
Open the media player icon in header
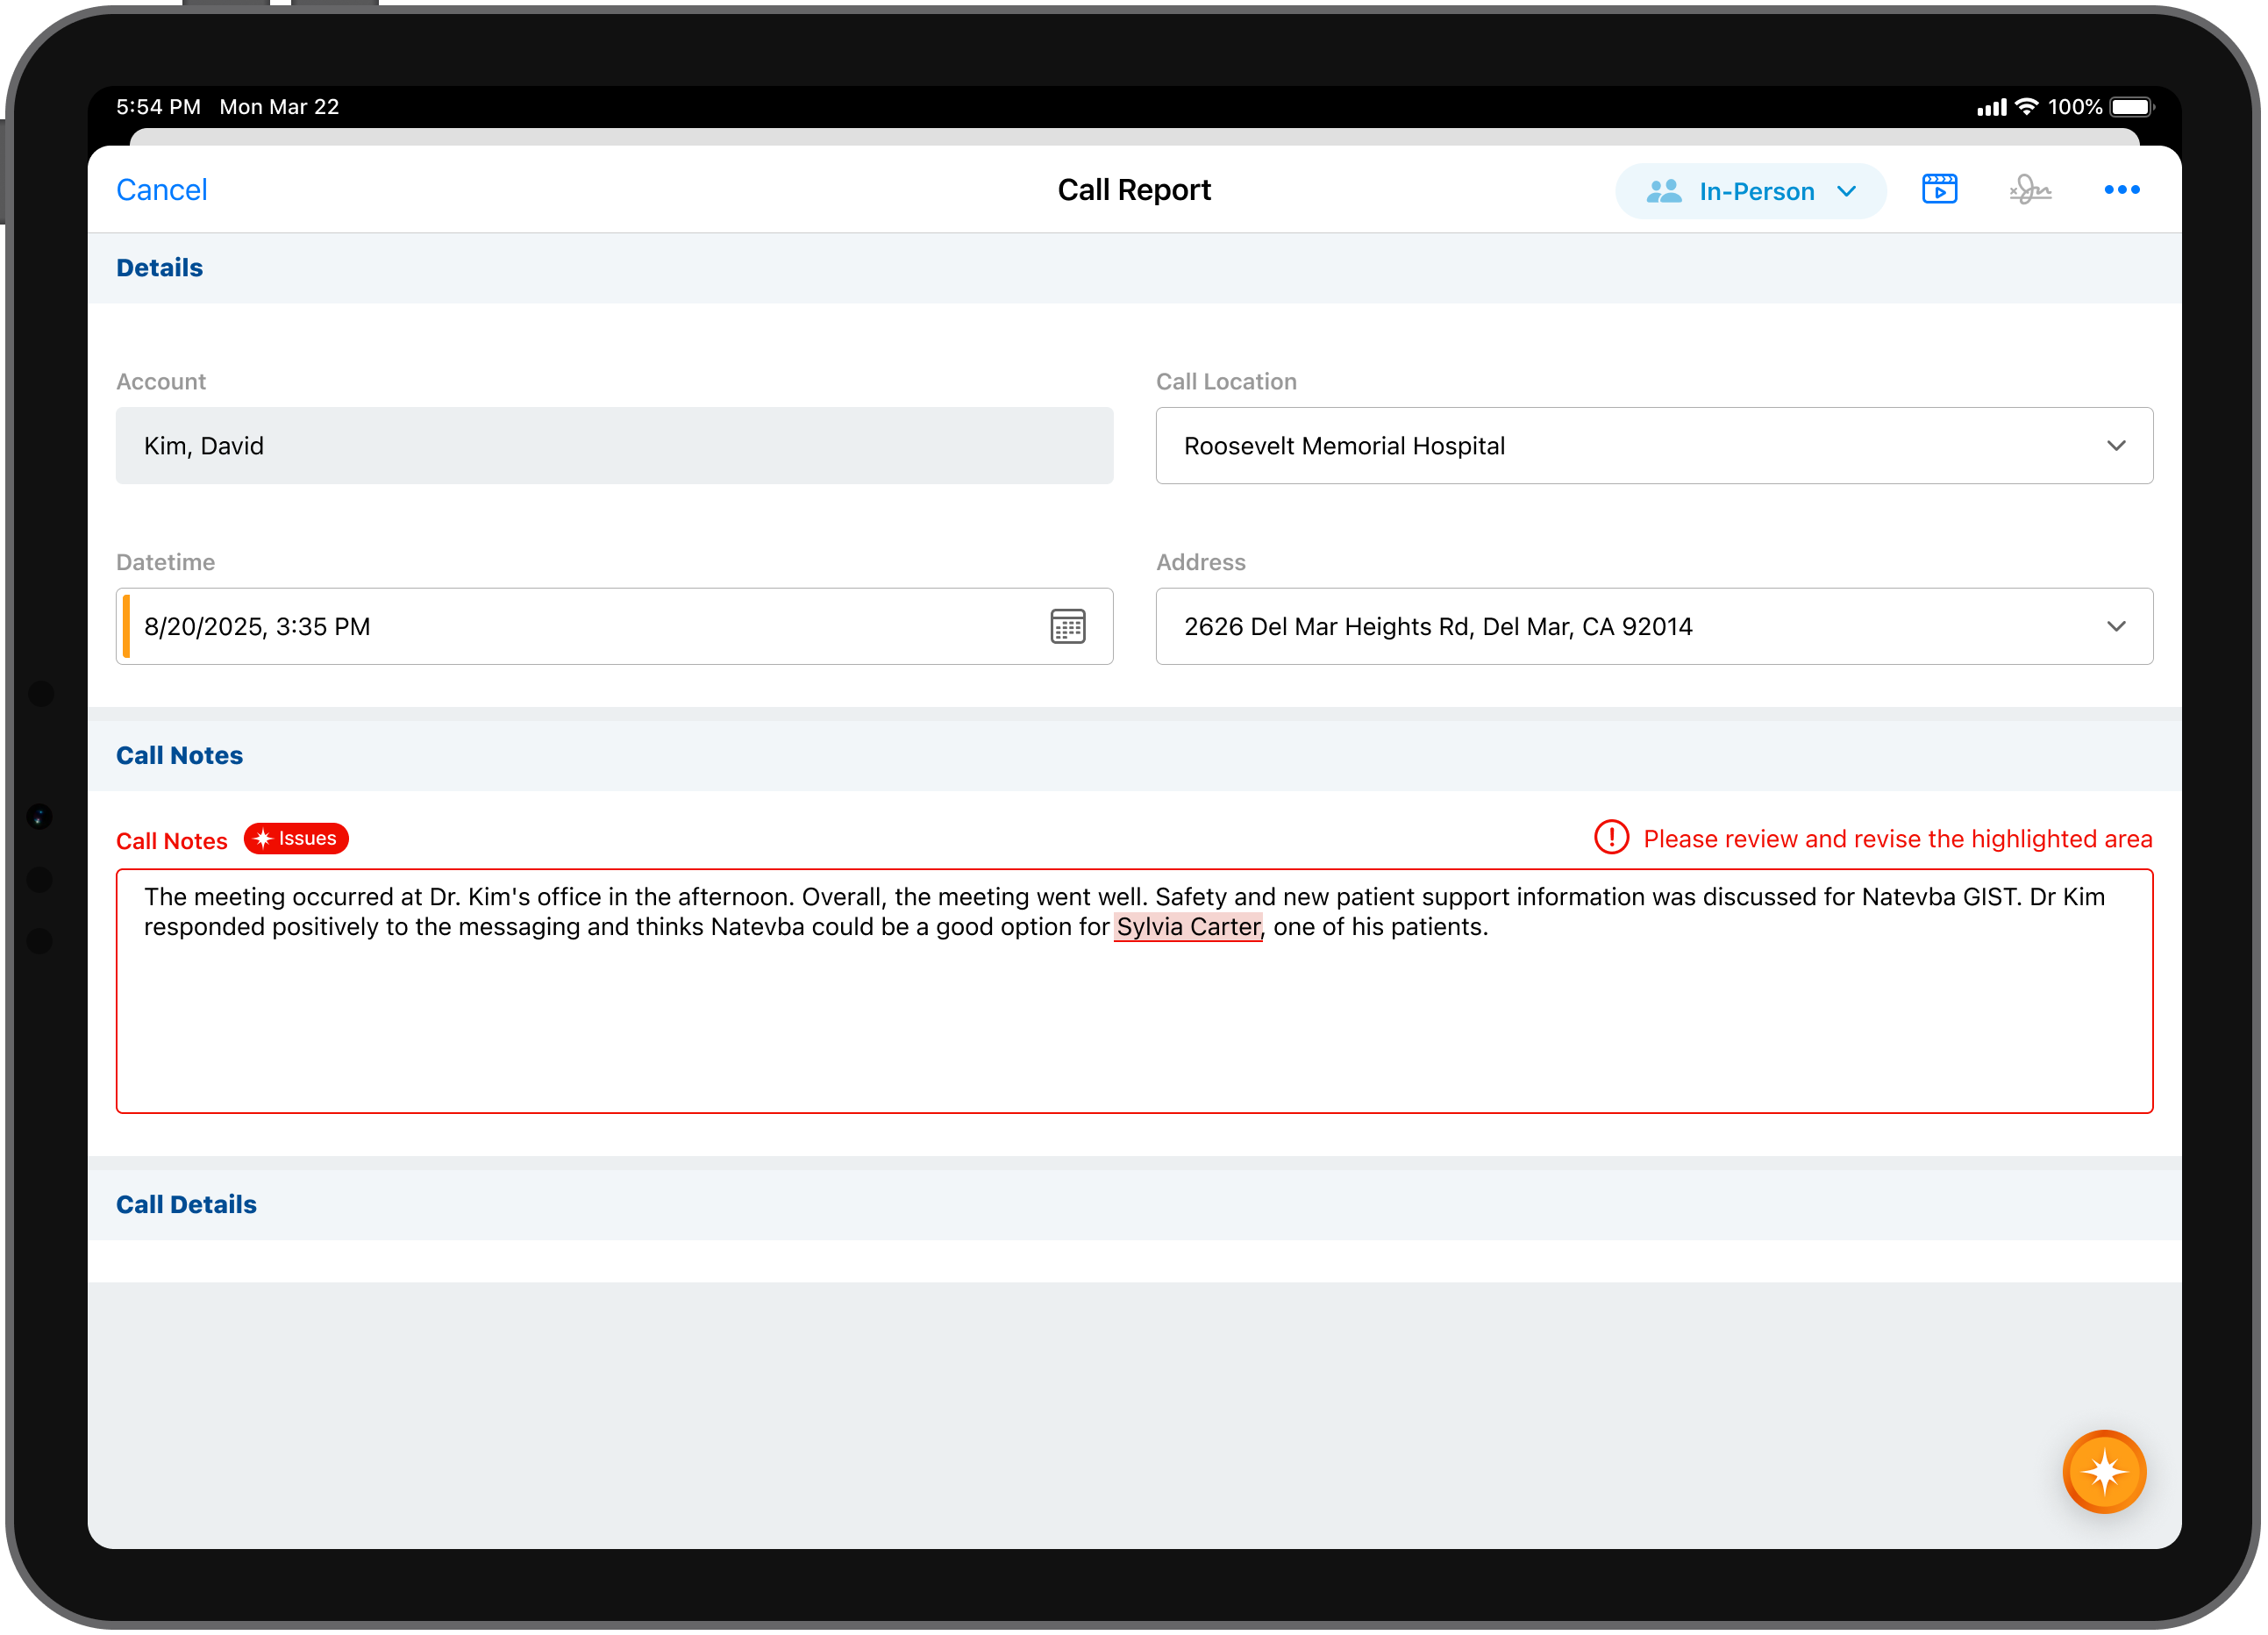point(1938,189)
